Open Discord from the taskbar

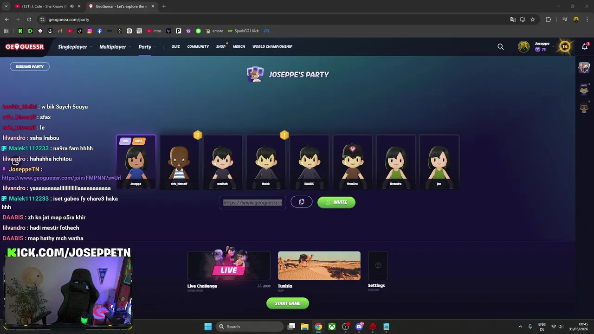pos(359,327)
